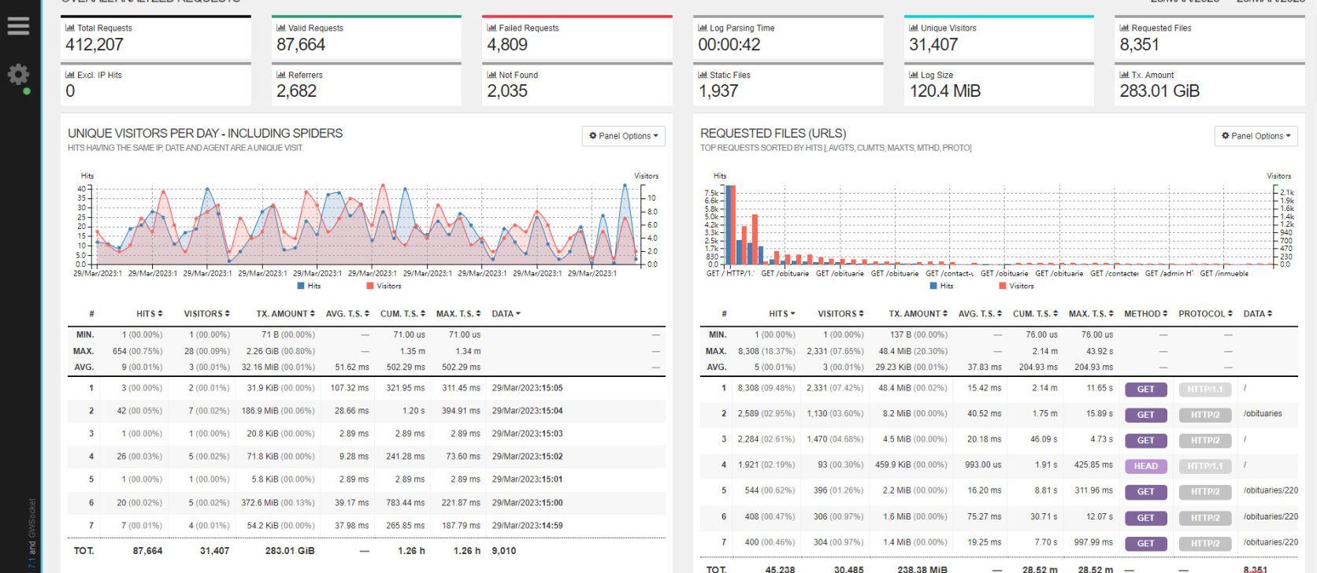Click the chart icon beside Unique Visitors
Image resolution: width=1317 pixels, height=573 pixels.
coord(914,28)
